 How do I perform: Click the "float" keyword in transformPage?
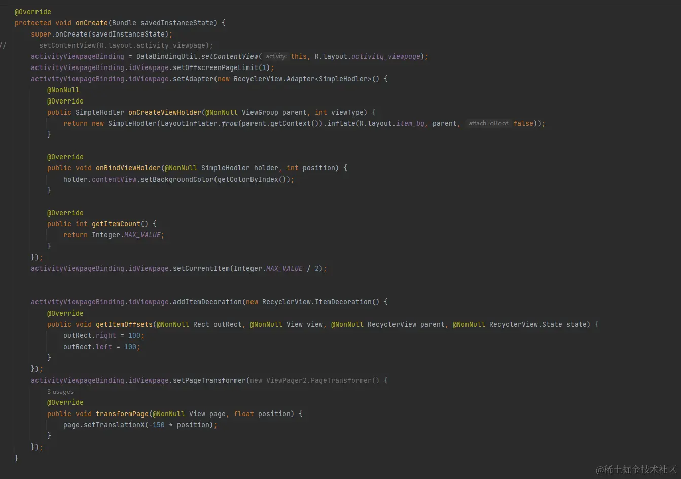click(244, 414)
